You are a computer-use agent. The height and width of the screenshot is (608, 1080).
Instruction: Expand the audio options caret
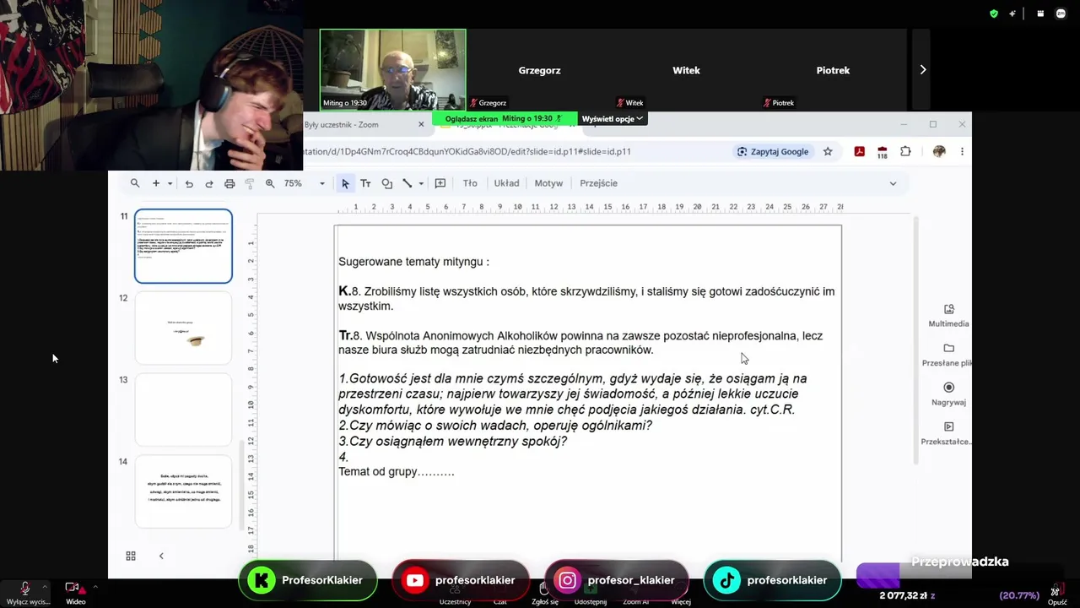click(x=45, y=586)
